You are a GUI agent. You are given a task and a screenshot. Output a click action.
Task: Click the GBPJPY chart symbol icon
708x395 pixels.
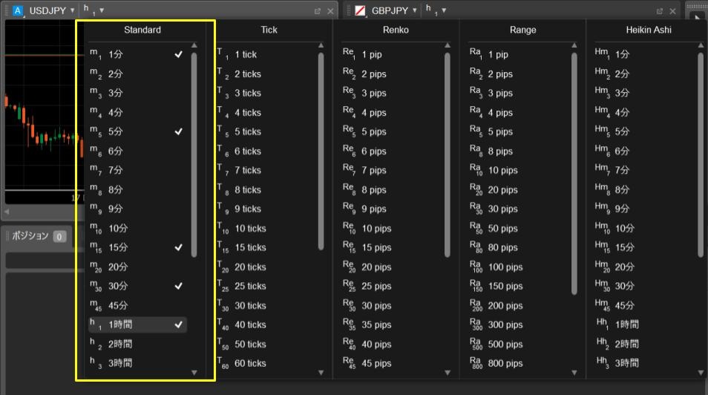361,10
